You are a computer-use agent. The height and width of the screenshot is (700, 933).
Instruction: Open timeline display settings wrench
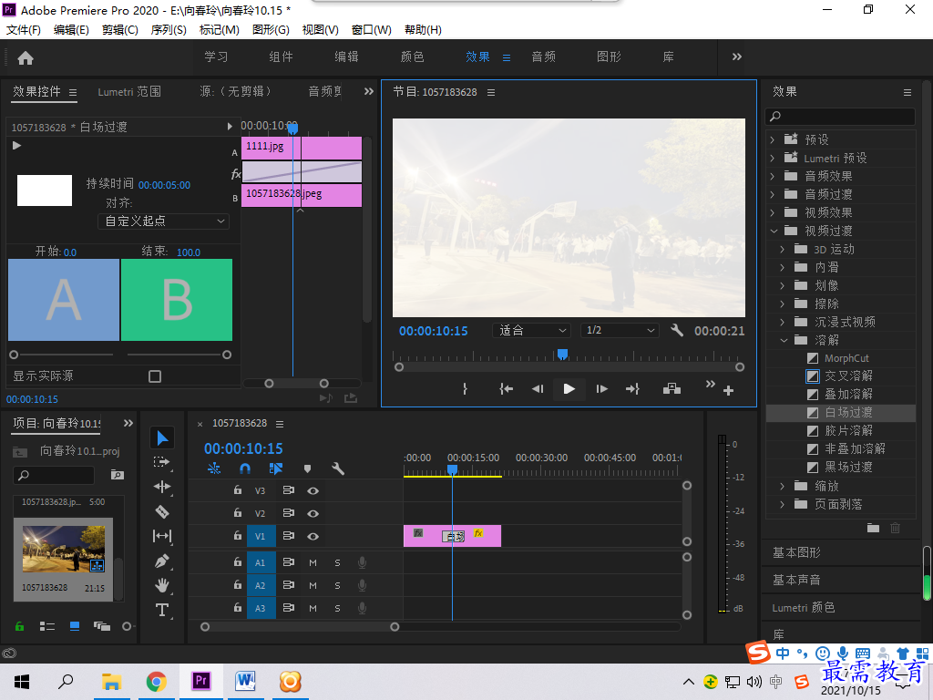[x=338, y=468]
